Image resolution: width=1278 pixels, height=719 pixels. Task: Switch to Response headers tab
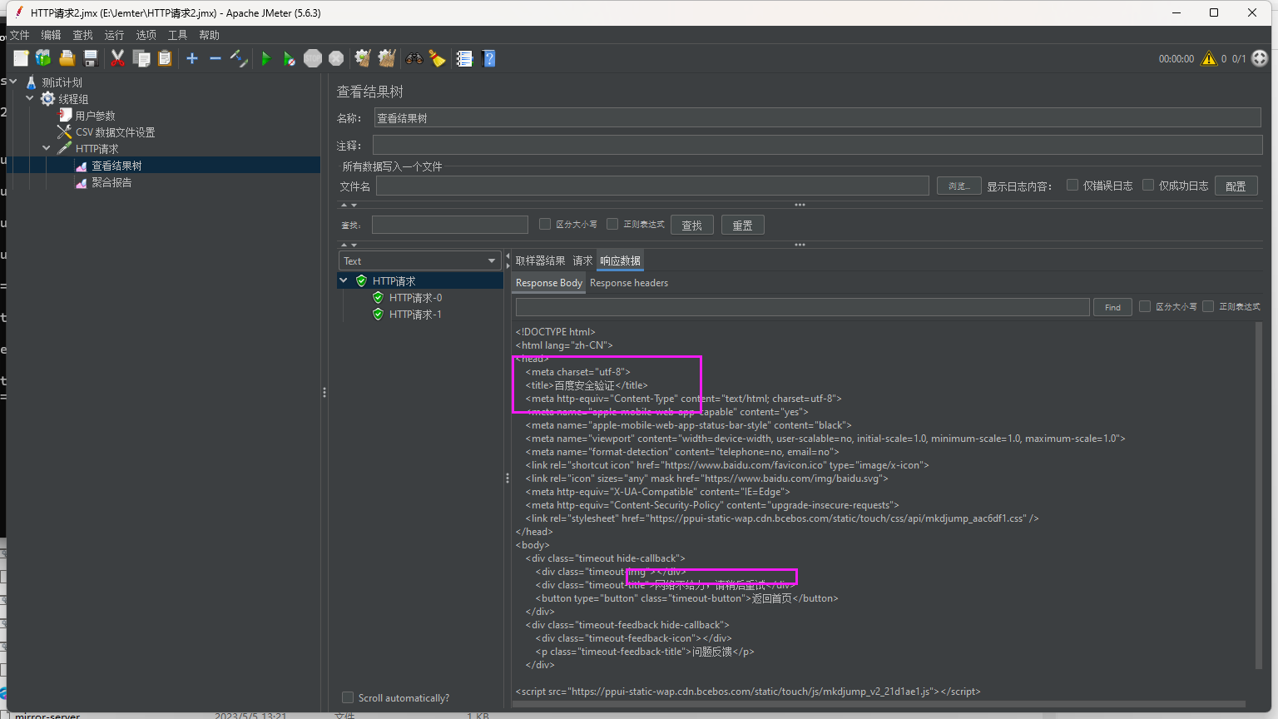coord(629,283)
